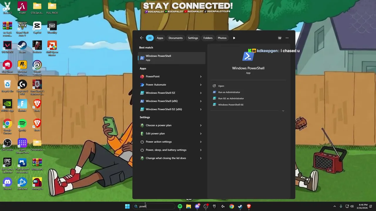The height and width of the screenshot is (211, 376).
Task: Expand Windows PowerShell (x86) result arrow
Action: (x=201, y=101)
